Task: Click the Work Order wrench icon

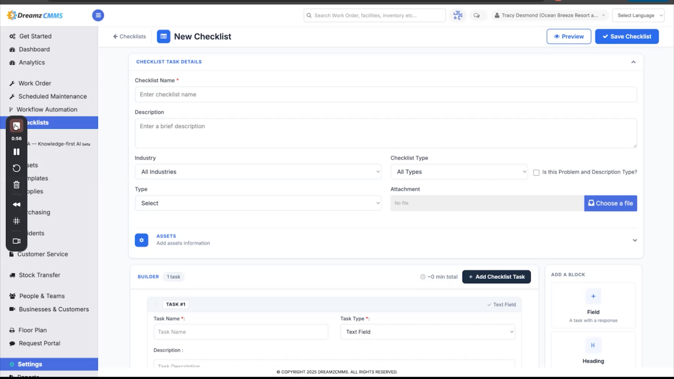Action: [x=12, y=83]
